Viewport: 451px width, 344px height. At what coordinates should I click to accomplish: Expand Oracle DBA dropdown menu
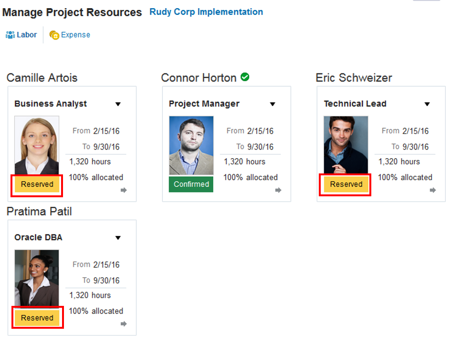click(118, 238)
